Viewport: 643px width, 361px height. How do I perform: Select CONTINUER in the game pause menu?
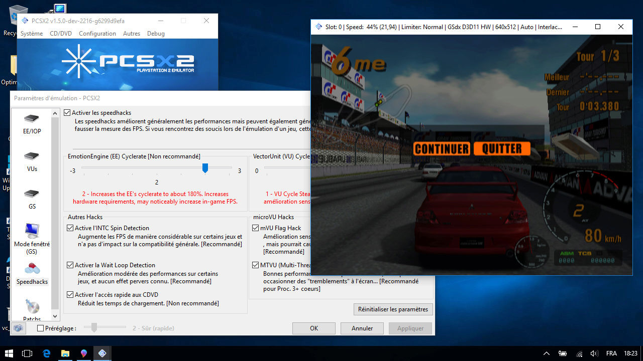pyautogui.click(x=442, y=148)
